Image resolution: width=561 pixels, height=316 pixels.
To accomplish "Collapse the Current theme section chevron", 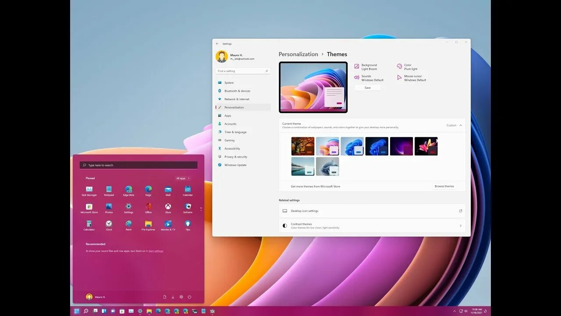I will pyautogui.click(x=461, y=125).
